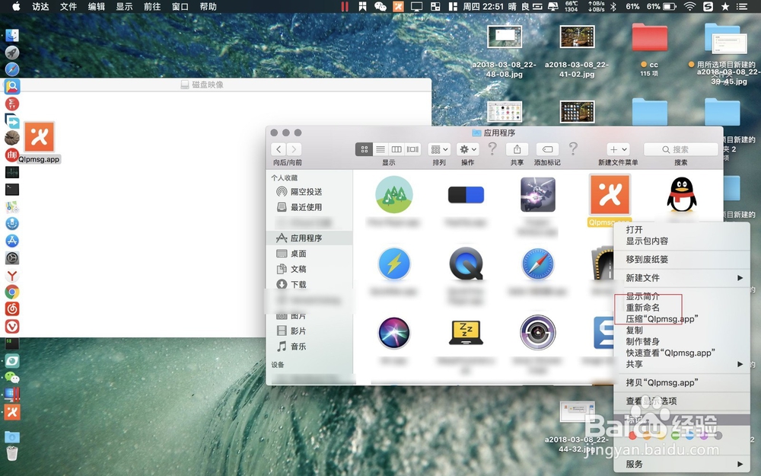Open the 前往 menu in menu bar
The width and height of the screenshot is (761, 476).
point(152,6)
